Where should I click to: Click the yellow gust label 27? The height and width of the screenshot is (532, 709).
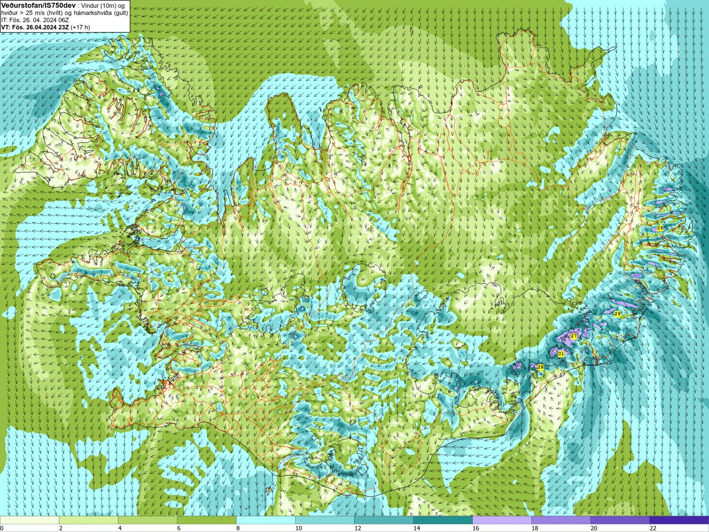coord(574,336)
